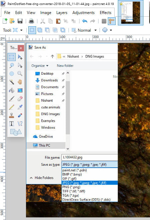Activate the Text tool
The height and width of the screenshot is (220, 150).
[x=12, y=124]
